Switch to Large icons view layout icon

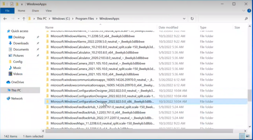tap(248, 136)
